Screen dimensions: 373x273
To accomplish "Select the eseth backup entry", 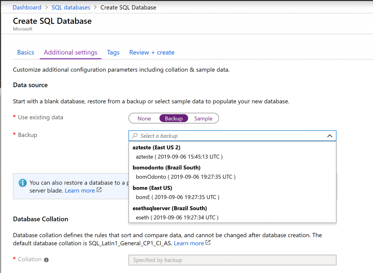I will click(177, 218).
